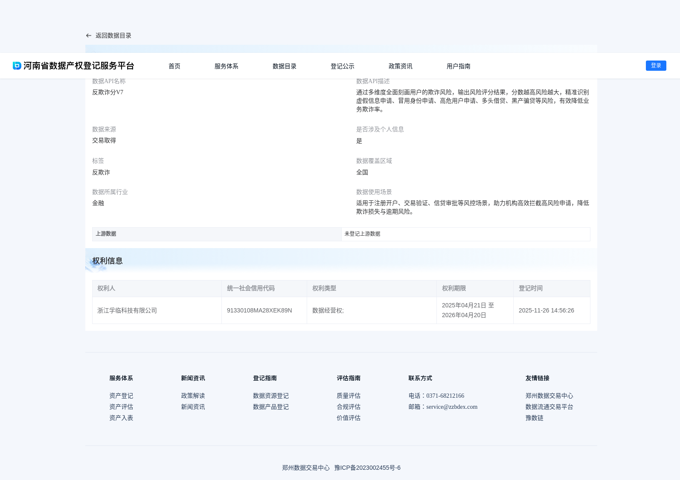Click footer heading 联系方式

coord(420,379)
